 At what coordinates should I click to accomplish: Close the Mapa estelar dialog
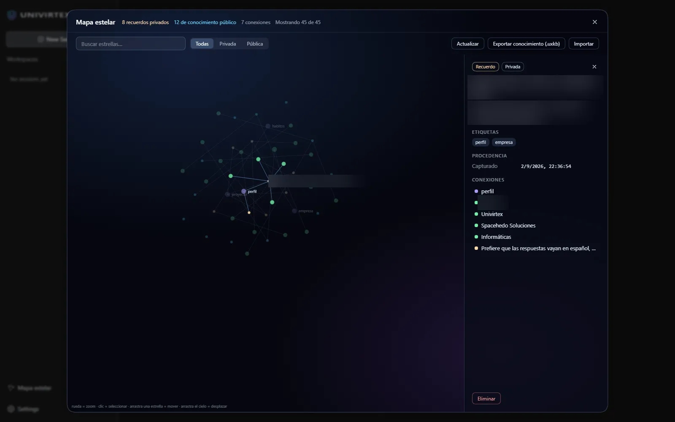coord(595,22)
